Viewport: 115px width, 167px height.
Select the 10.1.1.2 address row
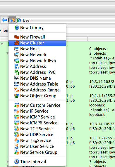point(102,138)
